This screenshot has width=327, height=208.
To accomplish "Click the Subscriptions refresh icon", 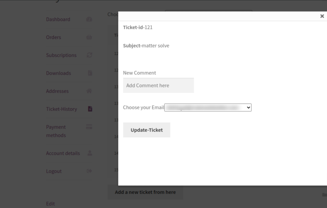I will pos(89,55).
